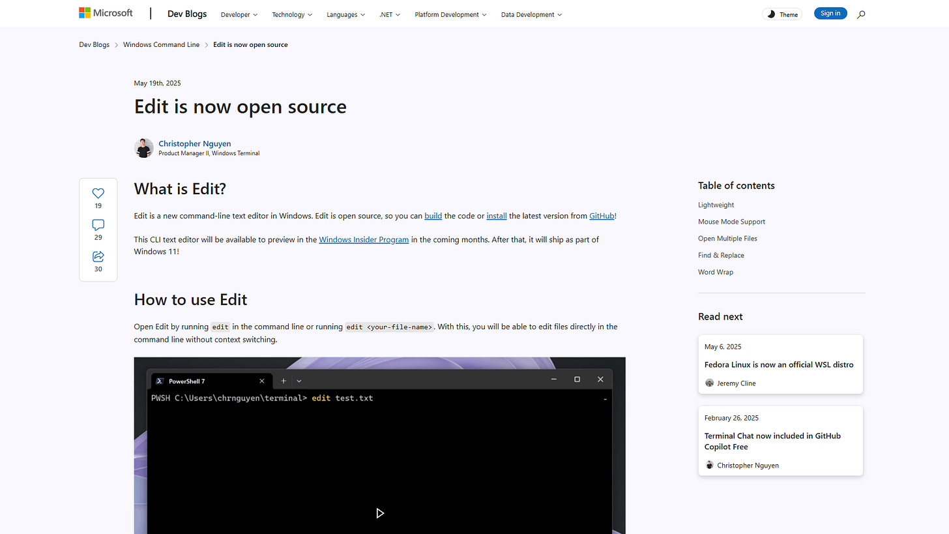Click Christopher Nguyen's avatar in Read next card
The width and height of the screenshot is (949, 534).
pyautogui.click(x=709, y=465)
